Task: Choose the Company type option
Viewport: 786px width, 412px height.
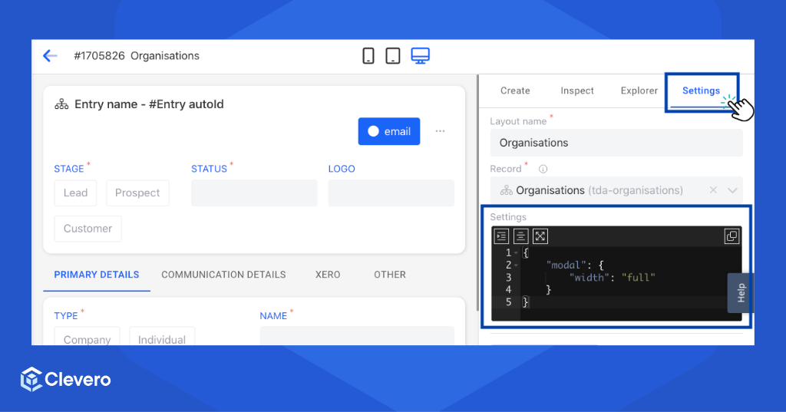Action: coord(87,337)
